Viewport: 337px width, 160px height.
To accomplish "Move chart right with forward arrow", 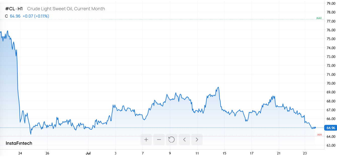I will pyautogui.click(x=197, y=139).
